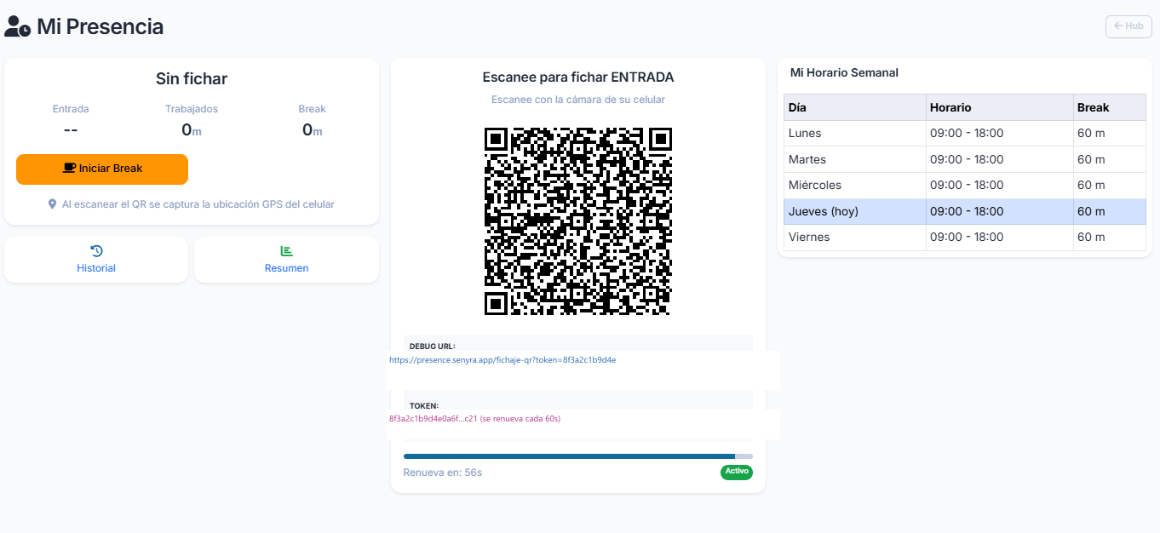Click the Jueves 60 m break cell
The width and height of the screenshot is (1160, 533).
click(x=1110, y=211)
